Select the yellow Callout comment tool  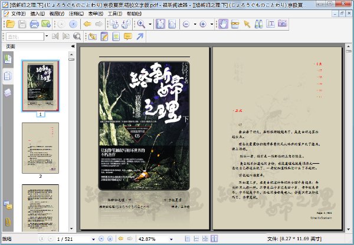[x=128, y=37]
